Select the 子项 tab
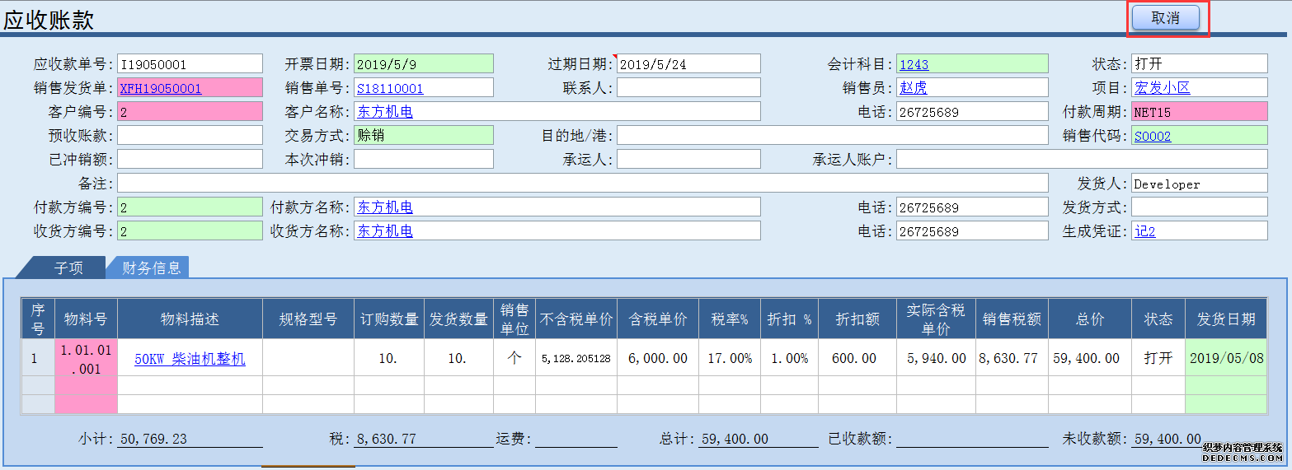The width and height of the screenshot is (1292, 470). click(x=68, y=268)
